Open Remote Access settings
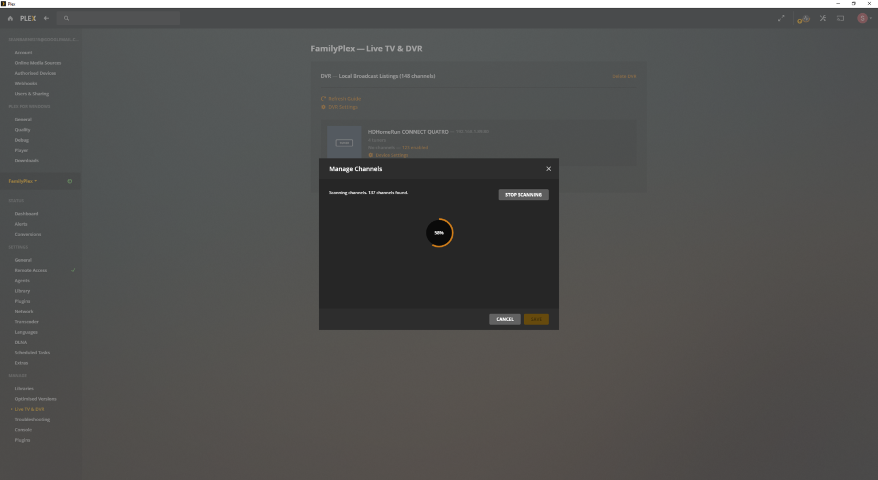Viewport: 878px width, 480px height. click(x=31, y=270)
